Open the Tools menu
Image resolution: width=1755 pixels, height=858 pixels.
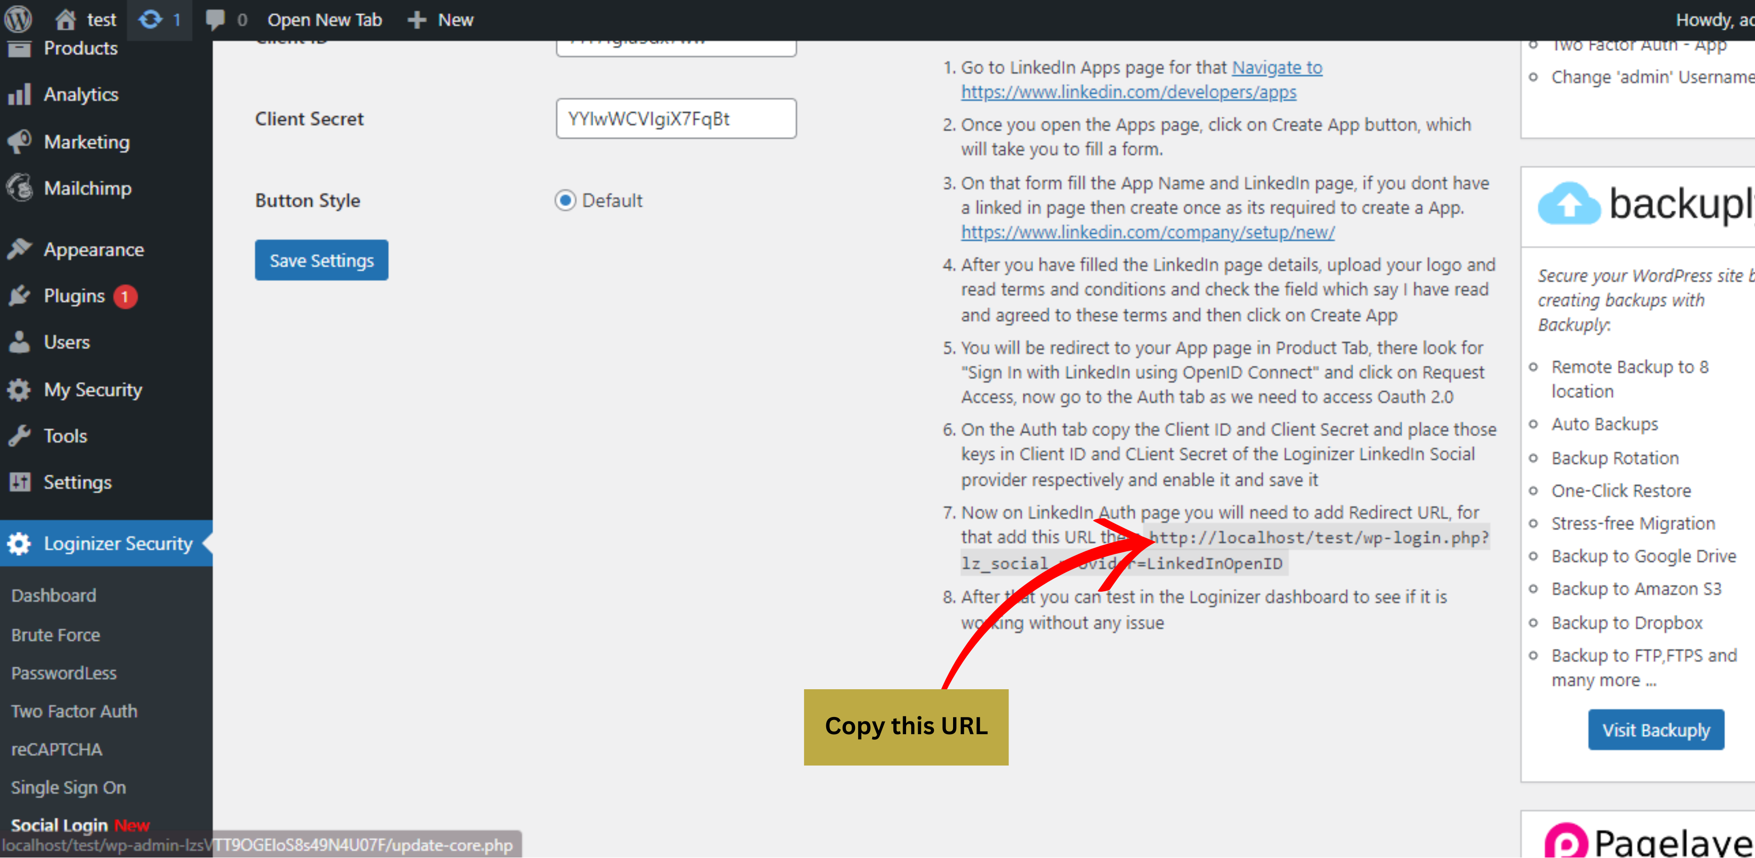pos(65,436)
